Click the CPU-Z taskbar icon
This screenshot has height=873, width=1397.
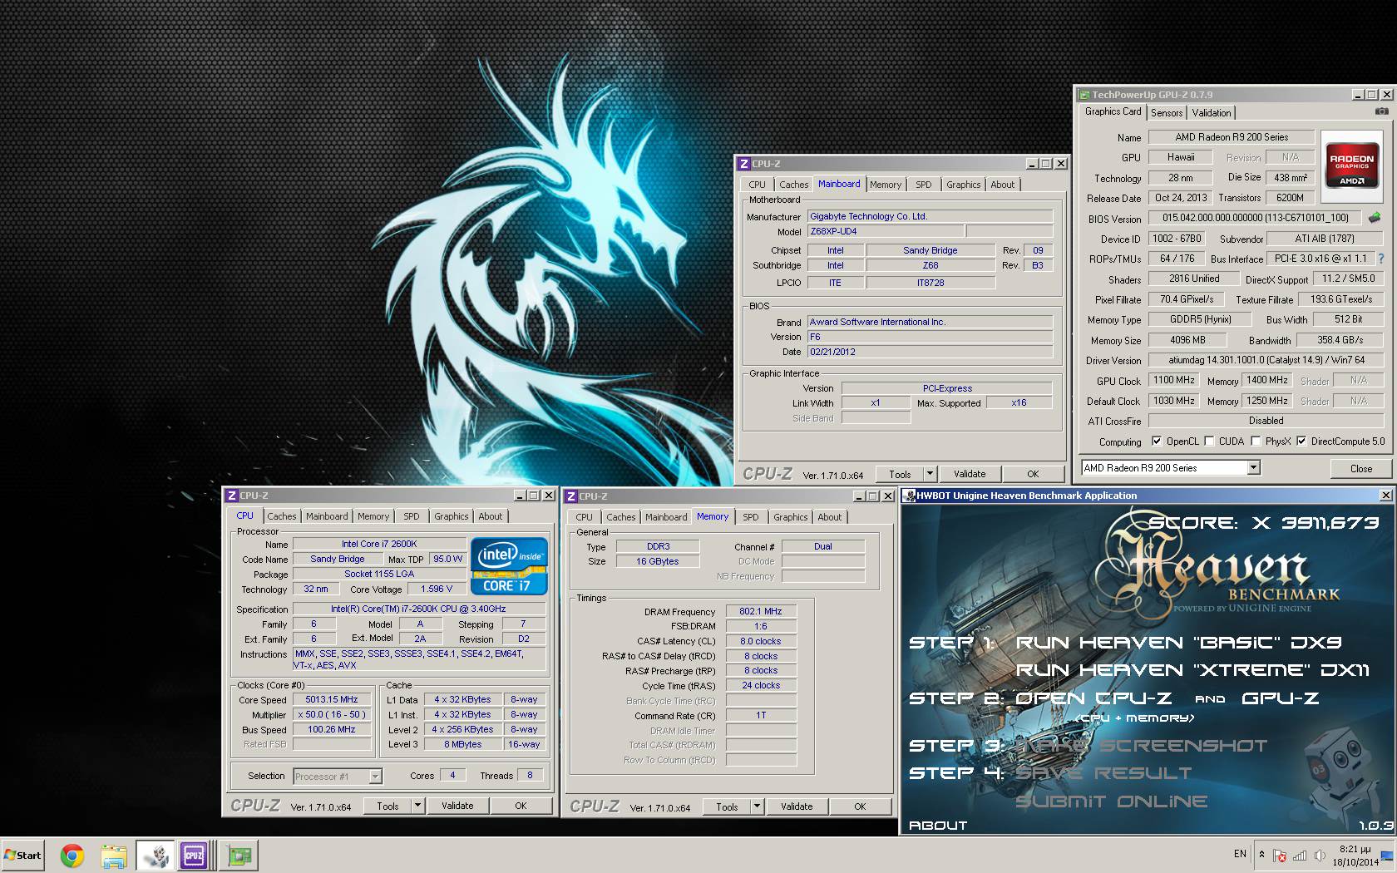point(194,855)
